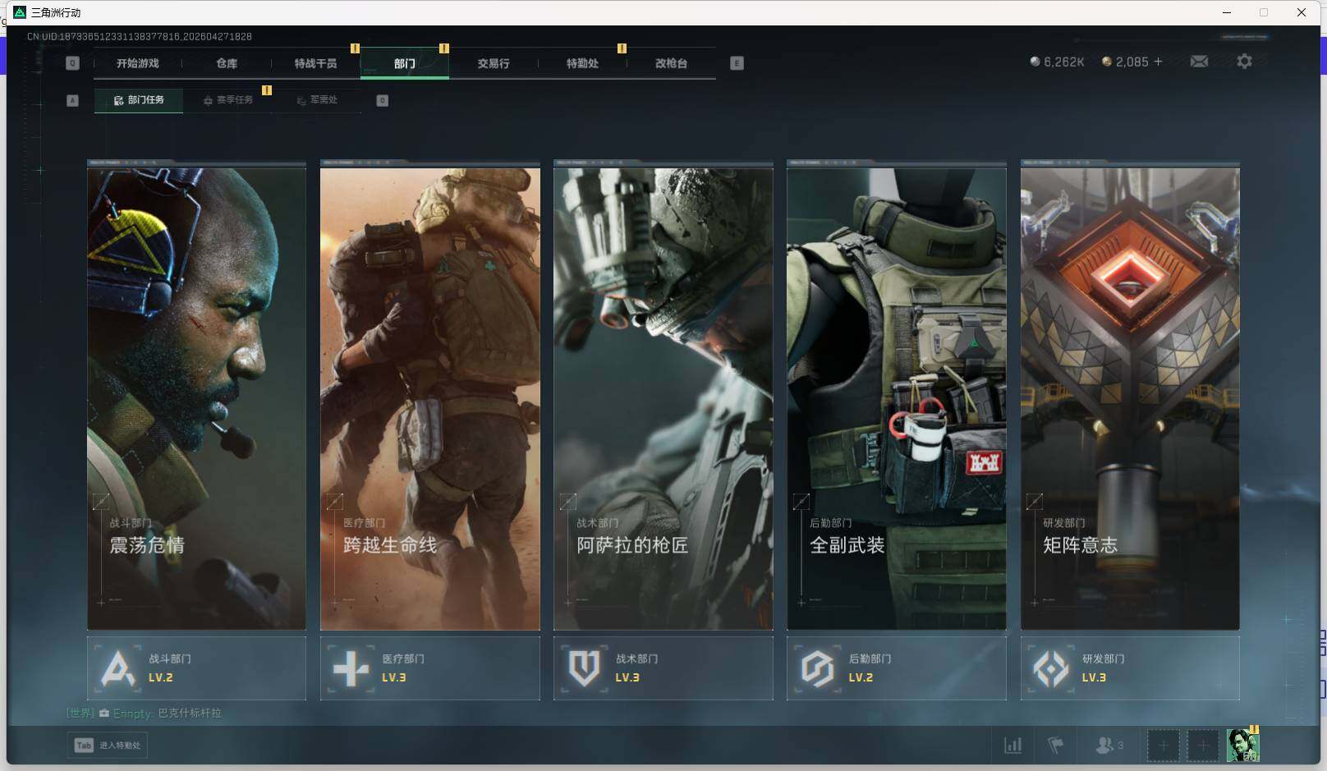The height and width of the screenshot is (771, 1327).
Task: Click the world chat message line
Action: click(x=145, y=713)
